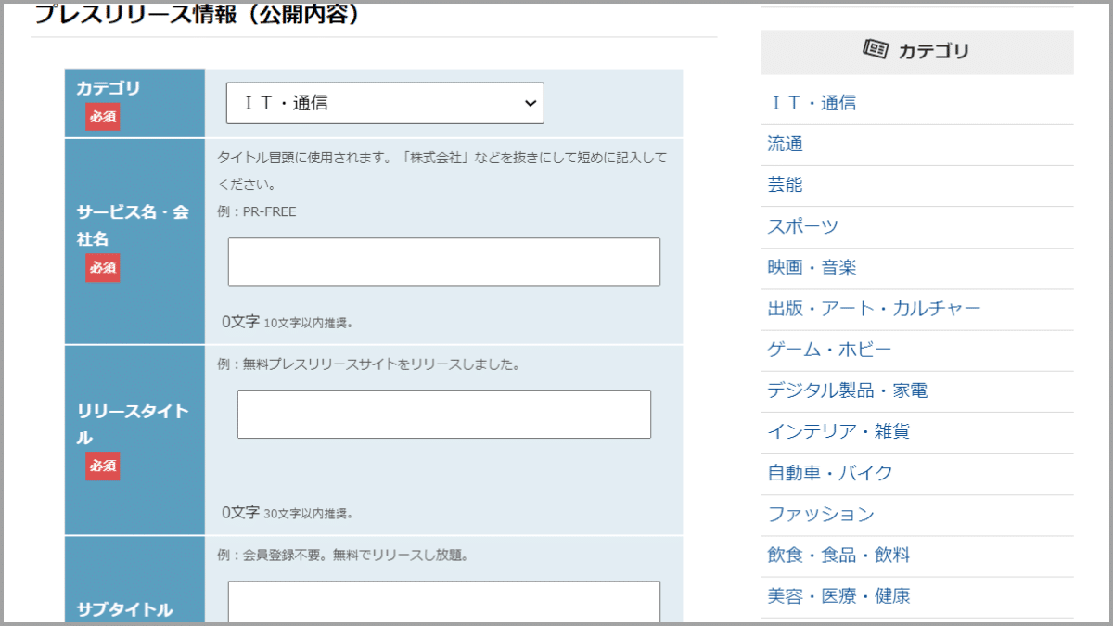
Task: Expand the カテゴリ combo box to change categories
Action: (385, 102)
